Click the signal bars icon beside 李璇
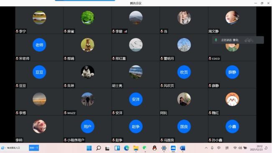This screenshot has width=272, height=153. coord(125,31)
